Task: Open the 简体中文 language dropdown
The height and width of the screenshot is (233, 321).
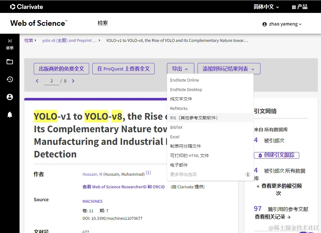Action: 266,7
